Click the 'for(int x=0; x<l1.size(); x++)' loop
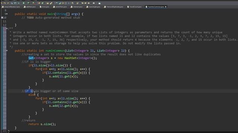Viewport: 238px width, 133px height. coord(63,69)
